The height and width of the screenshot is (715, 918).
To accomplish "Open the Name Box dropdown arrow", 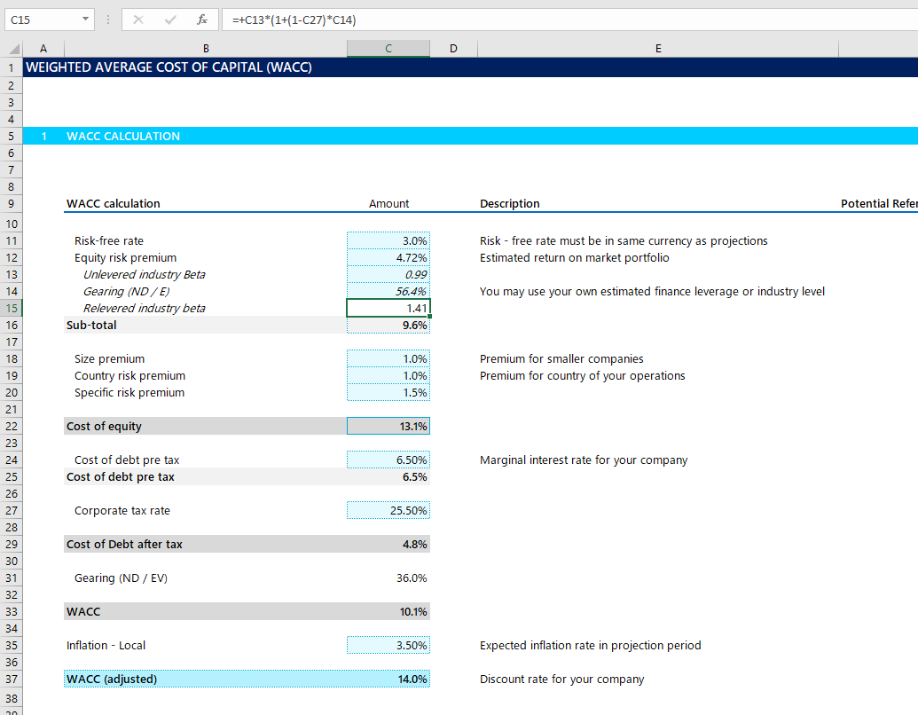I will tap(86, 19).
